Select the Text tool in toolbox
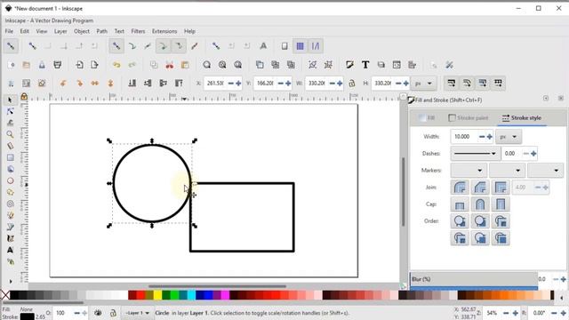This screenshot has height=320, width=569. click(10, 250)
